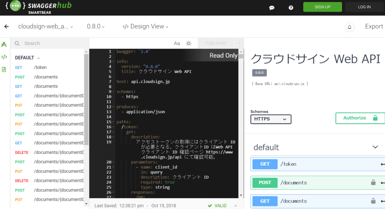Viewport: 385px width, 209px height.
Task: Open the HTTPS schemes dropdown
Action: point(271,119)
